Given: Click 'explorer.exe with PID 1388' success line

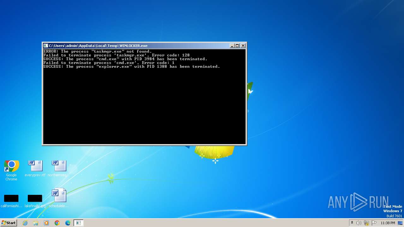Looking at the screenshot, I should tap(132, 67).
